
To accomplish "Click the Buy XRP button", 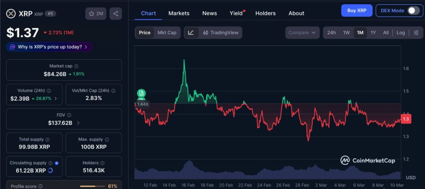I will (357, 10).
